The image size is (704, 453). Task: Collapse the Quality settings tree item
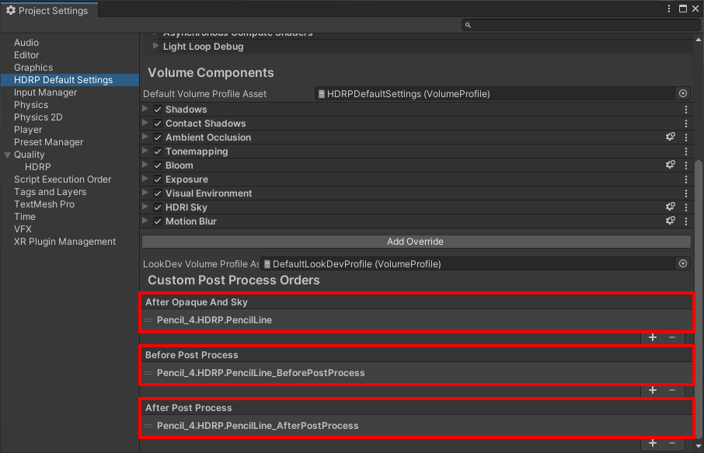pos(7,155)
